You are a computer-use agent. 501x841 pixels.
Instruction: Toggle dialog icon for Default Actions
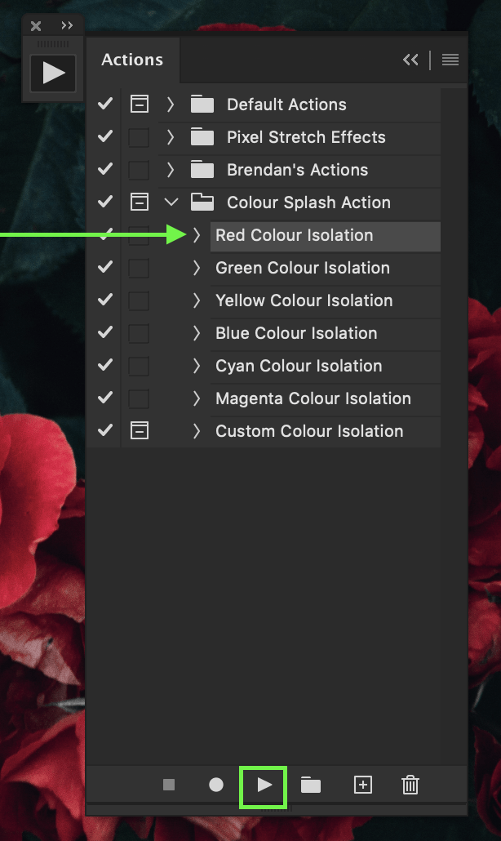pos(140,104)
